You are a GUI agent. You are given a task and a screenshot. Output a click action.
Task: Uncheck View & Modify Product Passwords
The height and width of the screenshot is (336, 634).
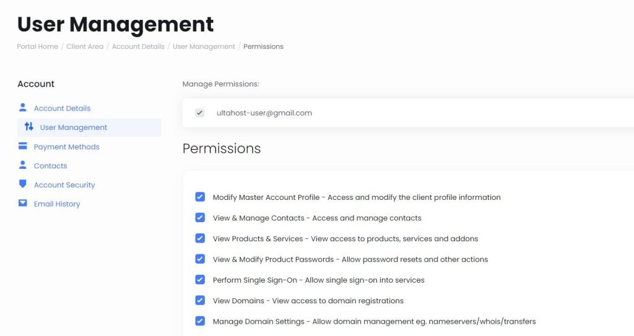200,259
